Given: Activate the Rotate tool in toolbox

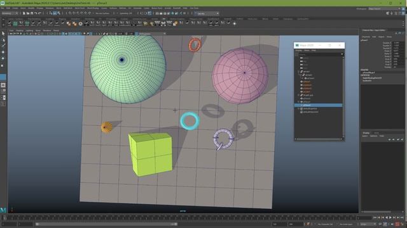Looking at the screenshot, I should (x=3, y=58).
